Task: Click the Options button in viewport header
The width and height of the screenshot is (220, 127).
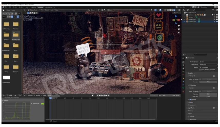Action: 176,13
